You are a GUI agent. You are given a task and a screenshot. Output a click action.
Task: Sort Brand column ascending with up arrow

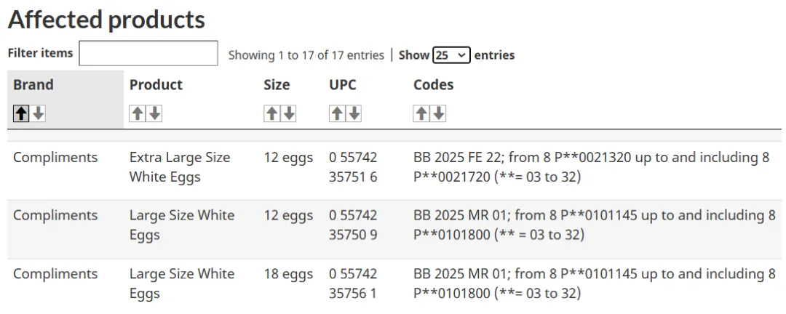(x=21, y=113)
